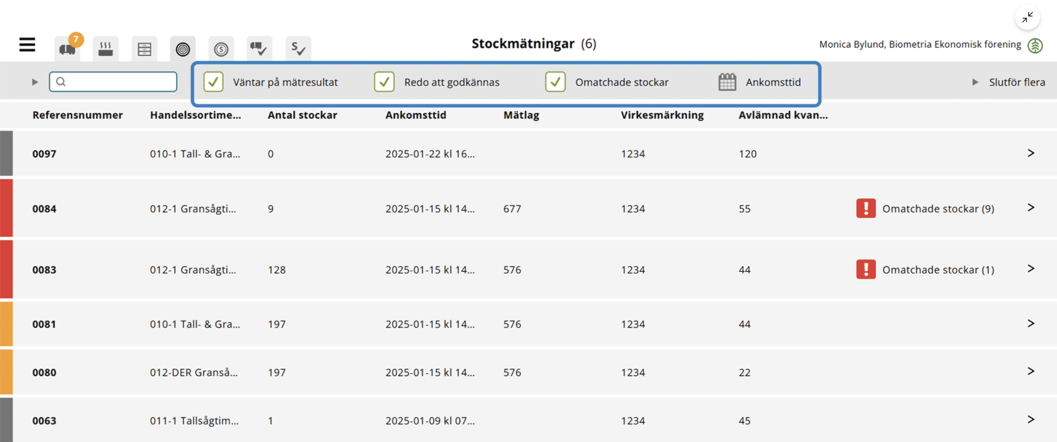Open the steaming heat plant icon

pyautogui.click(x=105, y=49)
